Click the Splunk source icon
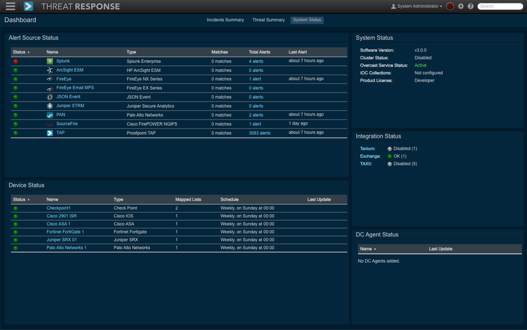The height and width of the screenshot is (330, 527). pos(50,61)
